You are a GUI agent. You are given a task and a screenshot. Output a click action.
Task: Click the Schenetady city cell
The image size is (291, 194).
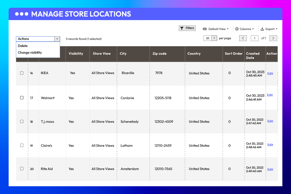click(129, 122)
